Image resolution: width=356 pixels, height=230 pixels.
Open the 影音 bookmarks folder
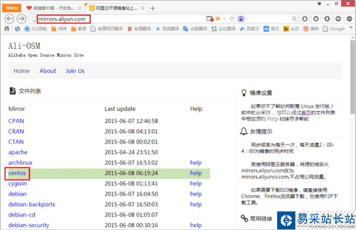79,29
